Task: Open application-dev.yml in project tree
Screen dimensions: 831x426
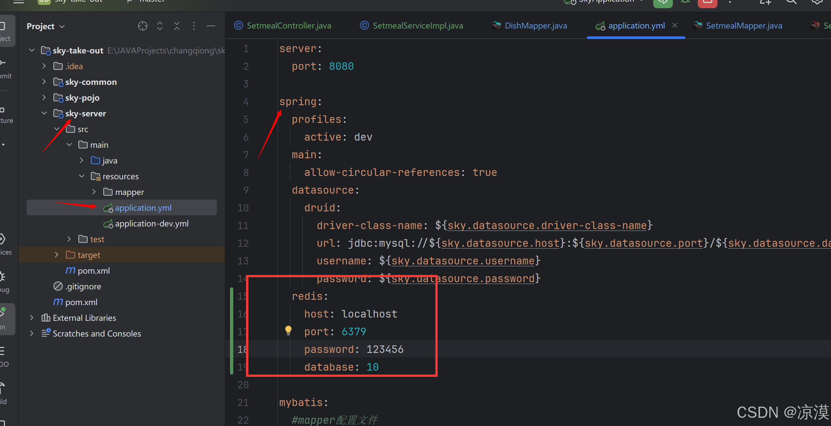Action: [152, 223]
